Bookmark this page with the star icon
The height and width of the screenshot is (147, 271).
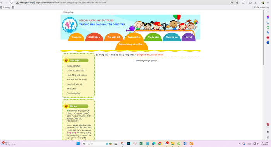pos(232,3)
